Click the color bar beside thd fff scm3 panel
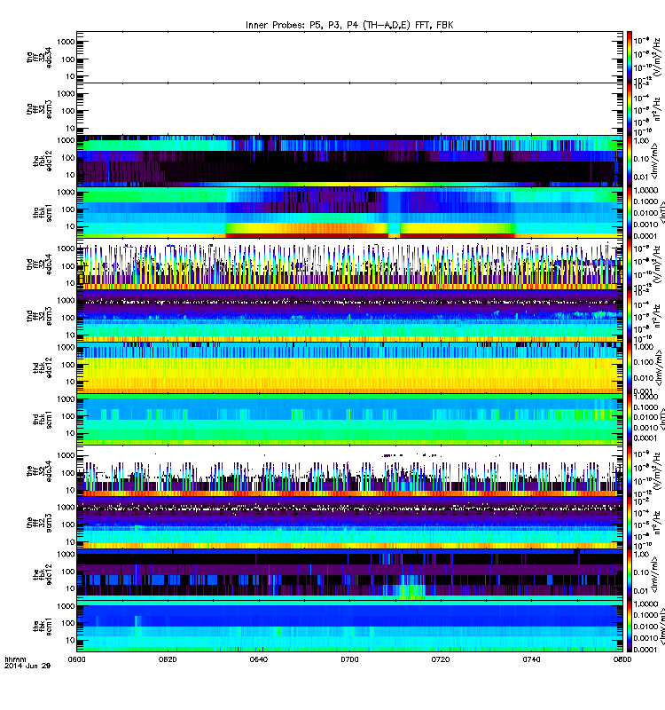 [630, 316]
